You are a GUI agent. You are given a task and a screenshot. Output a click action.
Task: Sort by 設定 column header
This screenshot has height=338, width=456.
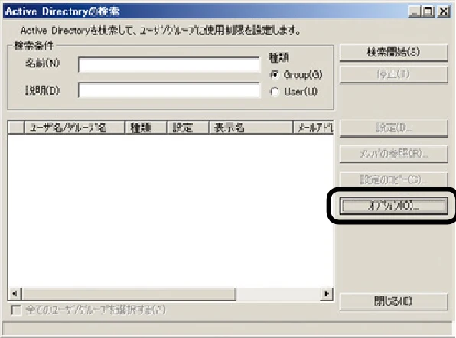pyautogui.click(x=188, y=128)
